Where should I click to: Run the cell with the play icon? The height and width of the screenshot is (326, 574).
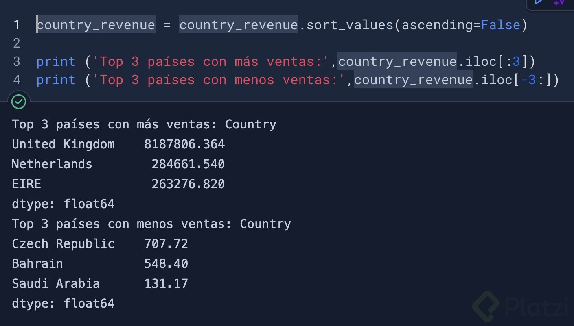click(x=539, y=2)
